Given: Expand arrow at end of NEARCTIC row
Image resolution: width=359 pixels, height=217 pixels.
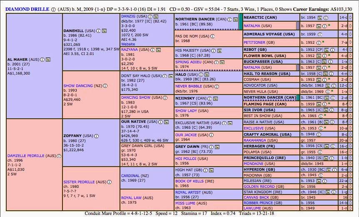Looking at the screenshot, I should pyautogui.click(x=351, y=17).
